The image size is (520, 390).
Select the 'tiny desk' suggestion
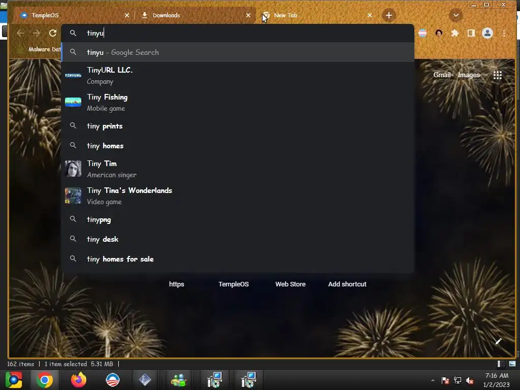[238, 239]
